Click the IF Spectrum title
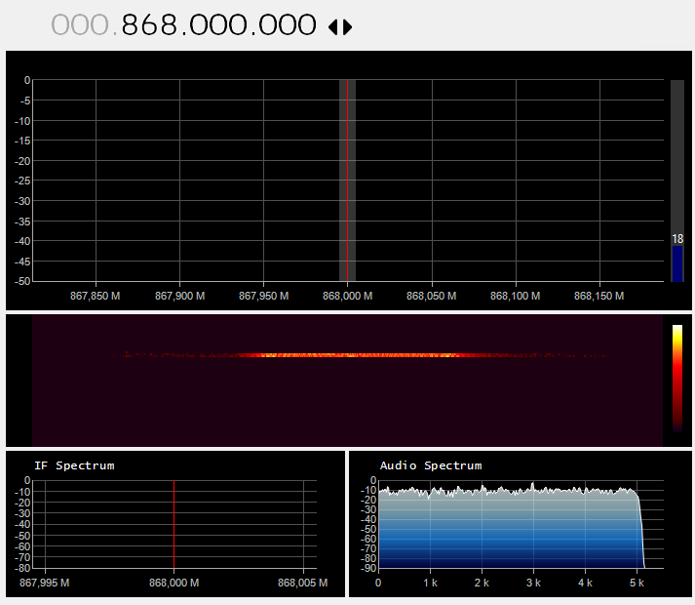The width and height of the screenshot is (695, 605). (74, 465)
